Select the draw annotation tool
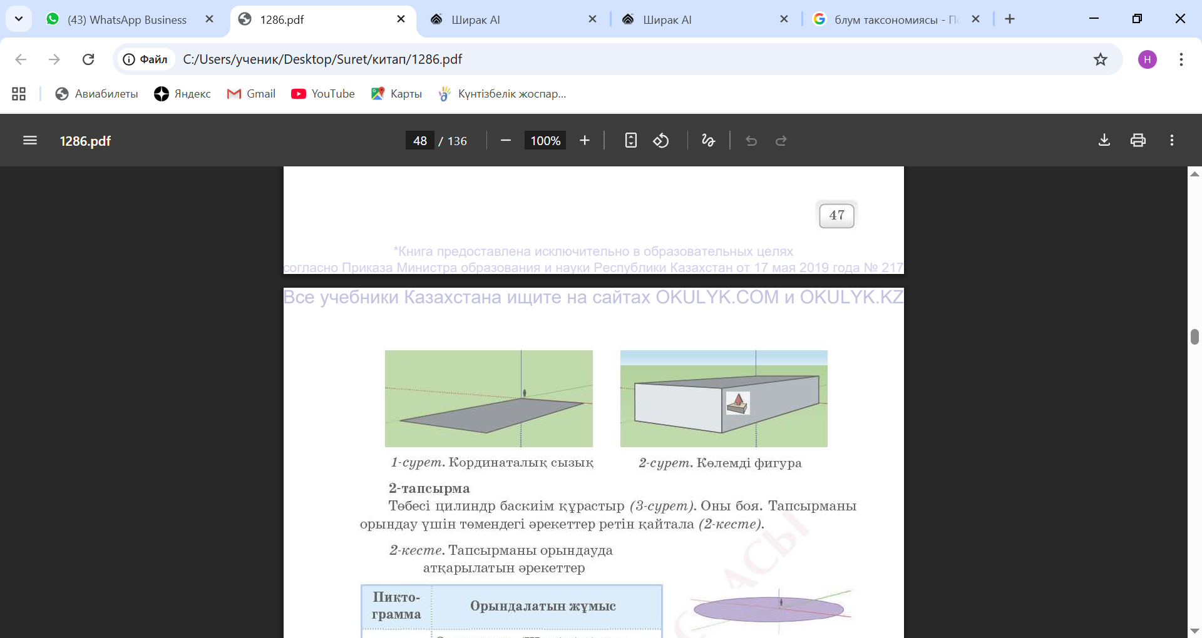 coord(708,141)
